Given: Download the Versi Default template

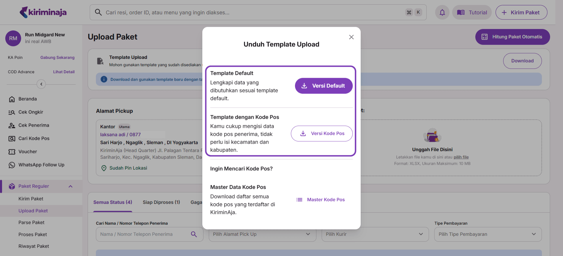Looking at the screenshot, I should (323, 86).
